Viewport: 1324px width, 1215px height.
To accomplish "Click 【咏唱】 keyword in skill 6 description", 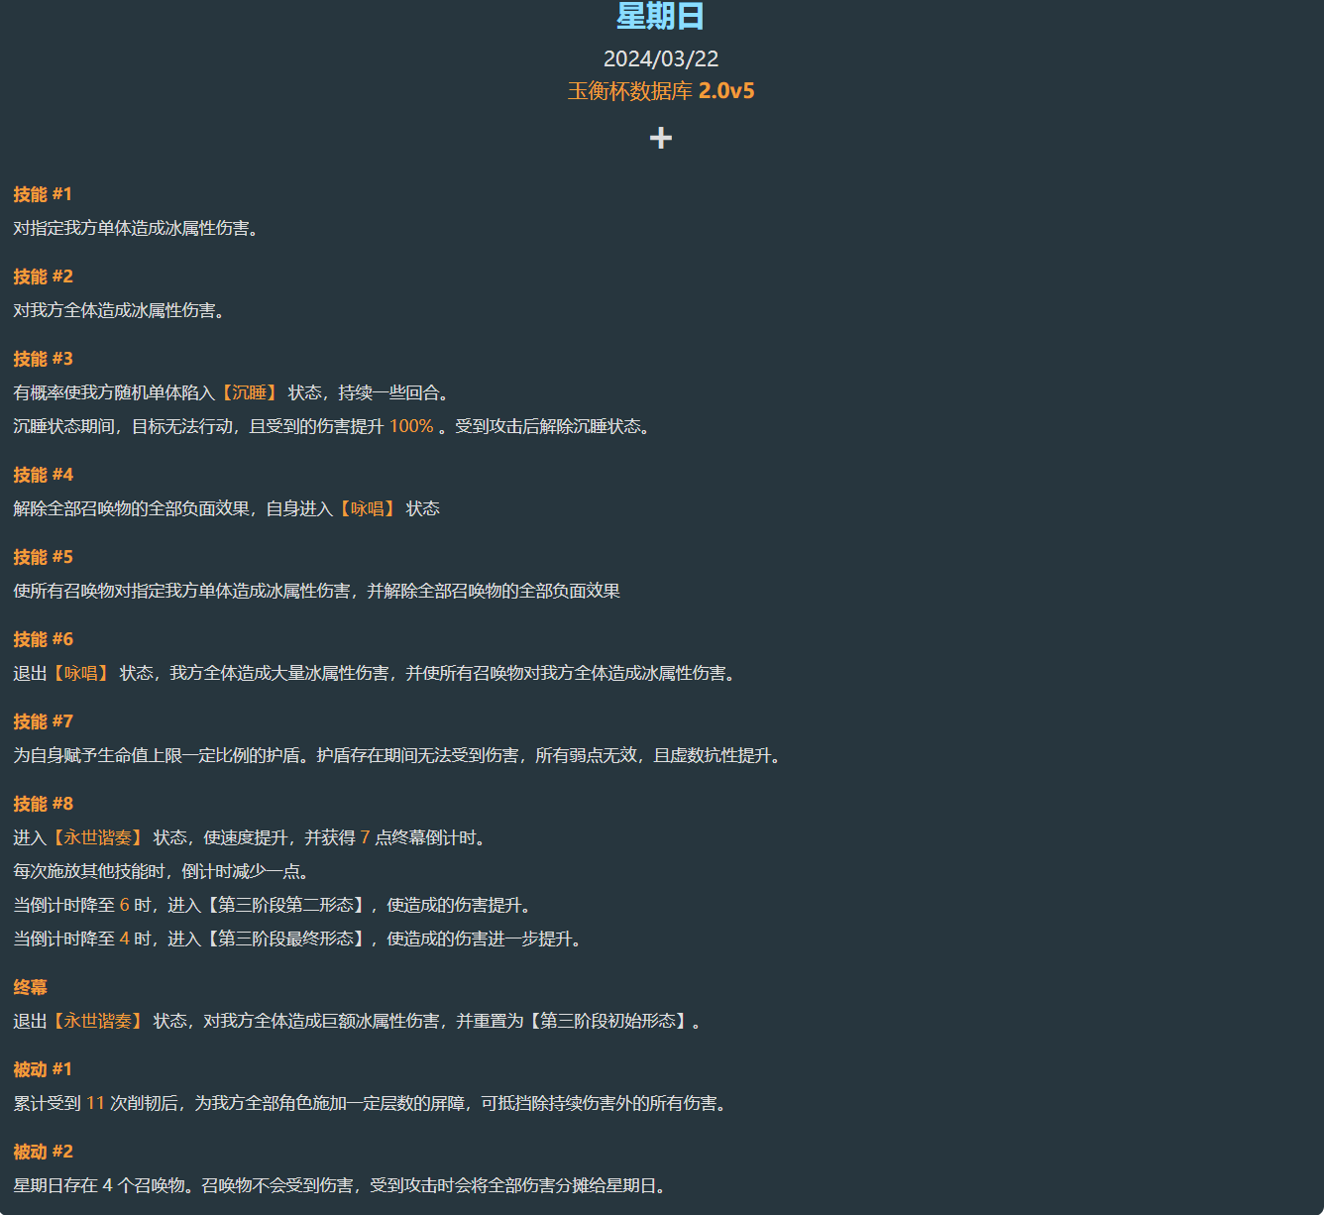I will (81, 673).
